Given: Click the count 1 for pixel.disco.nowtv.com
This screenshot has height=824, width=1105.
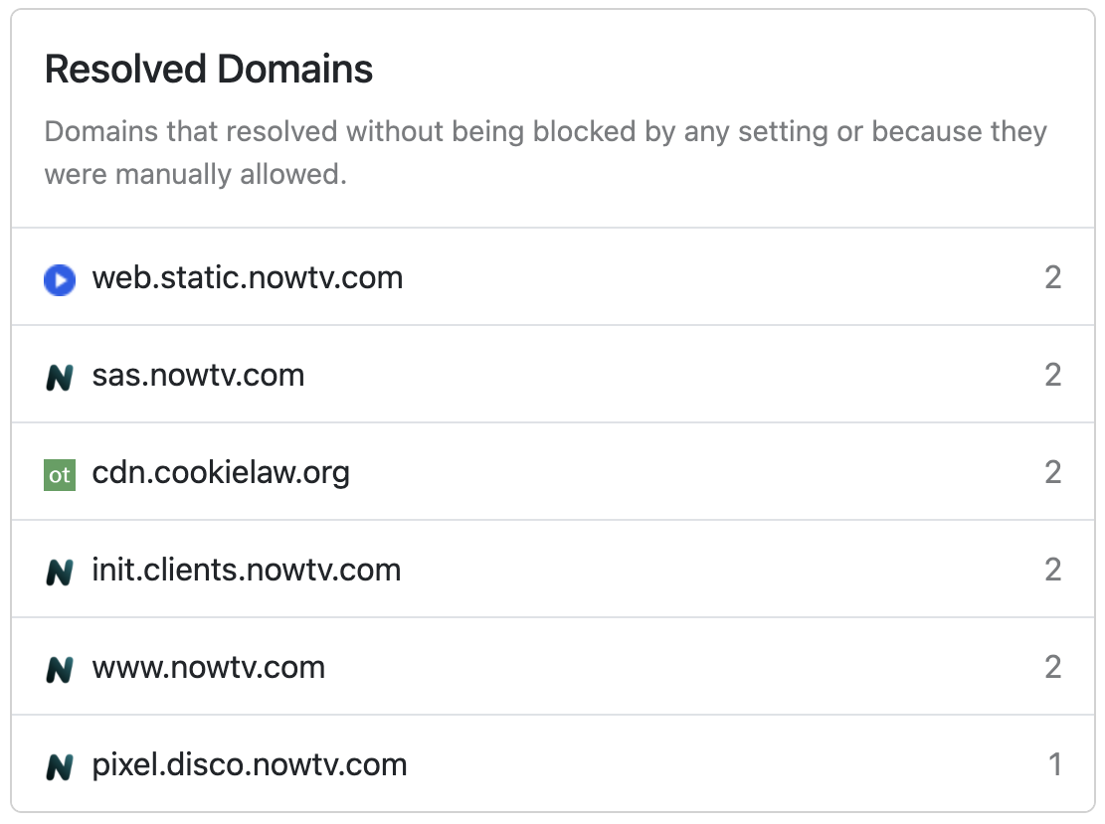Looking at the screenshot, I should coord(1055,764).
